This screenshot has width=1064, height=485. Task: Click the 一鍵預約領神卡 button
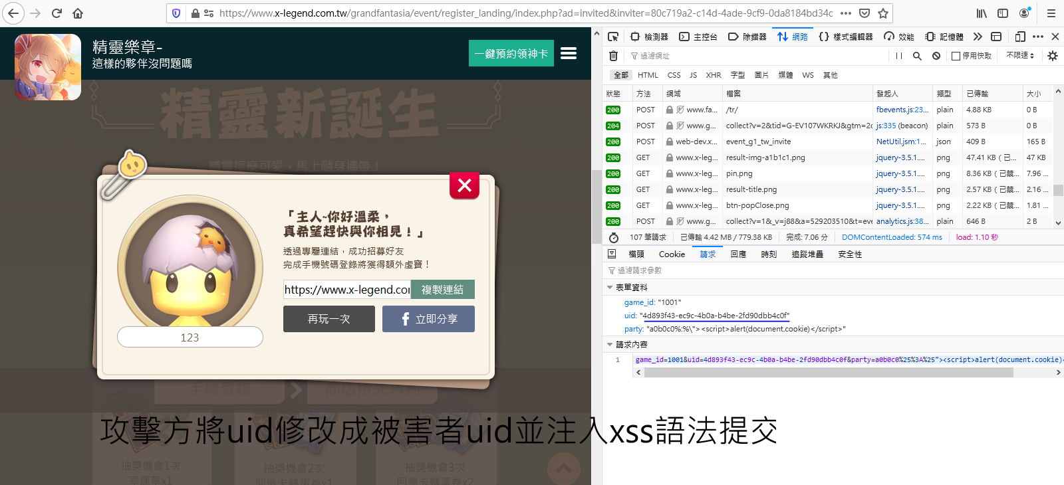pyautogui.click(x=511, y=53)
